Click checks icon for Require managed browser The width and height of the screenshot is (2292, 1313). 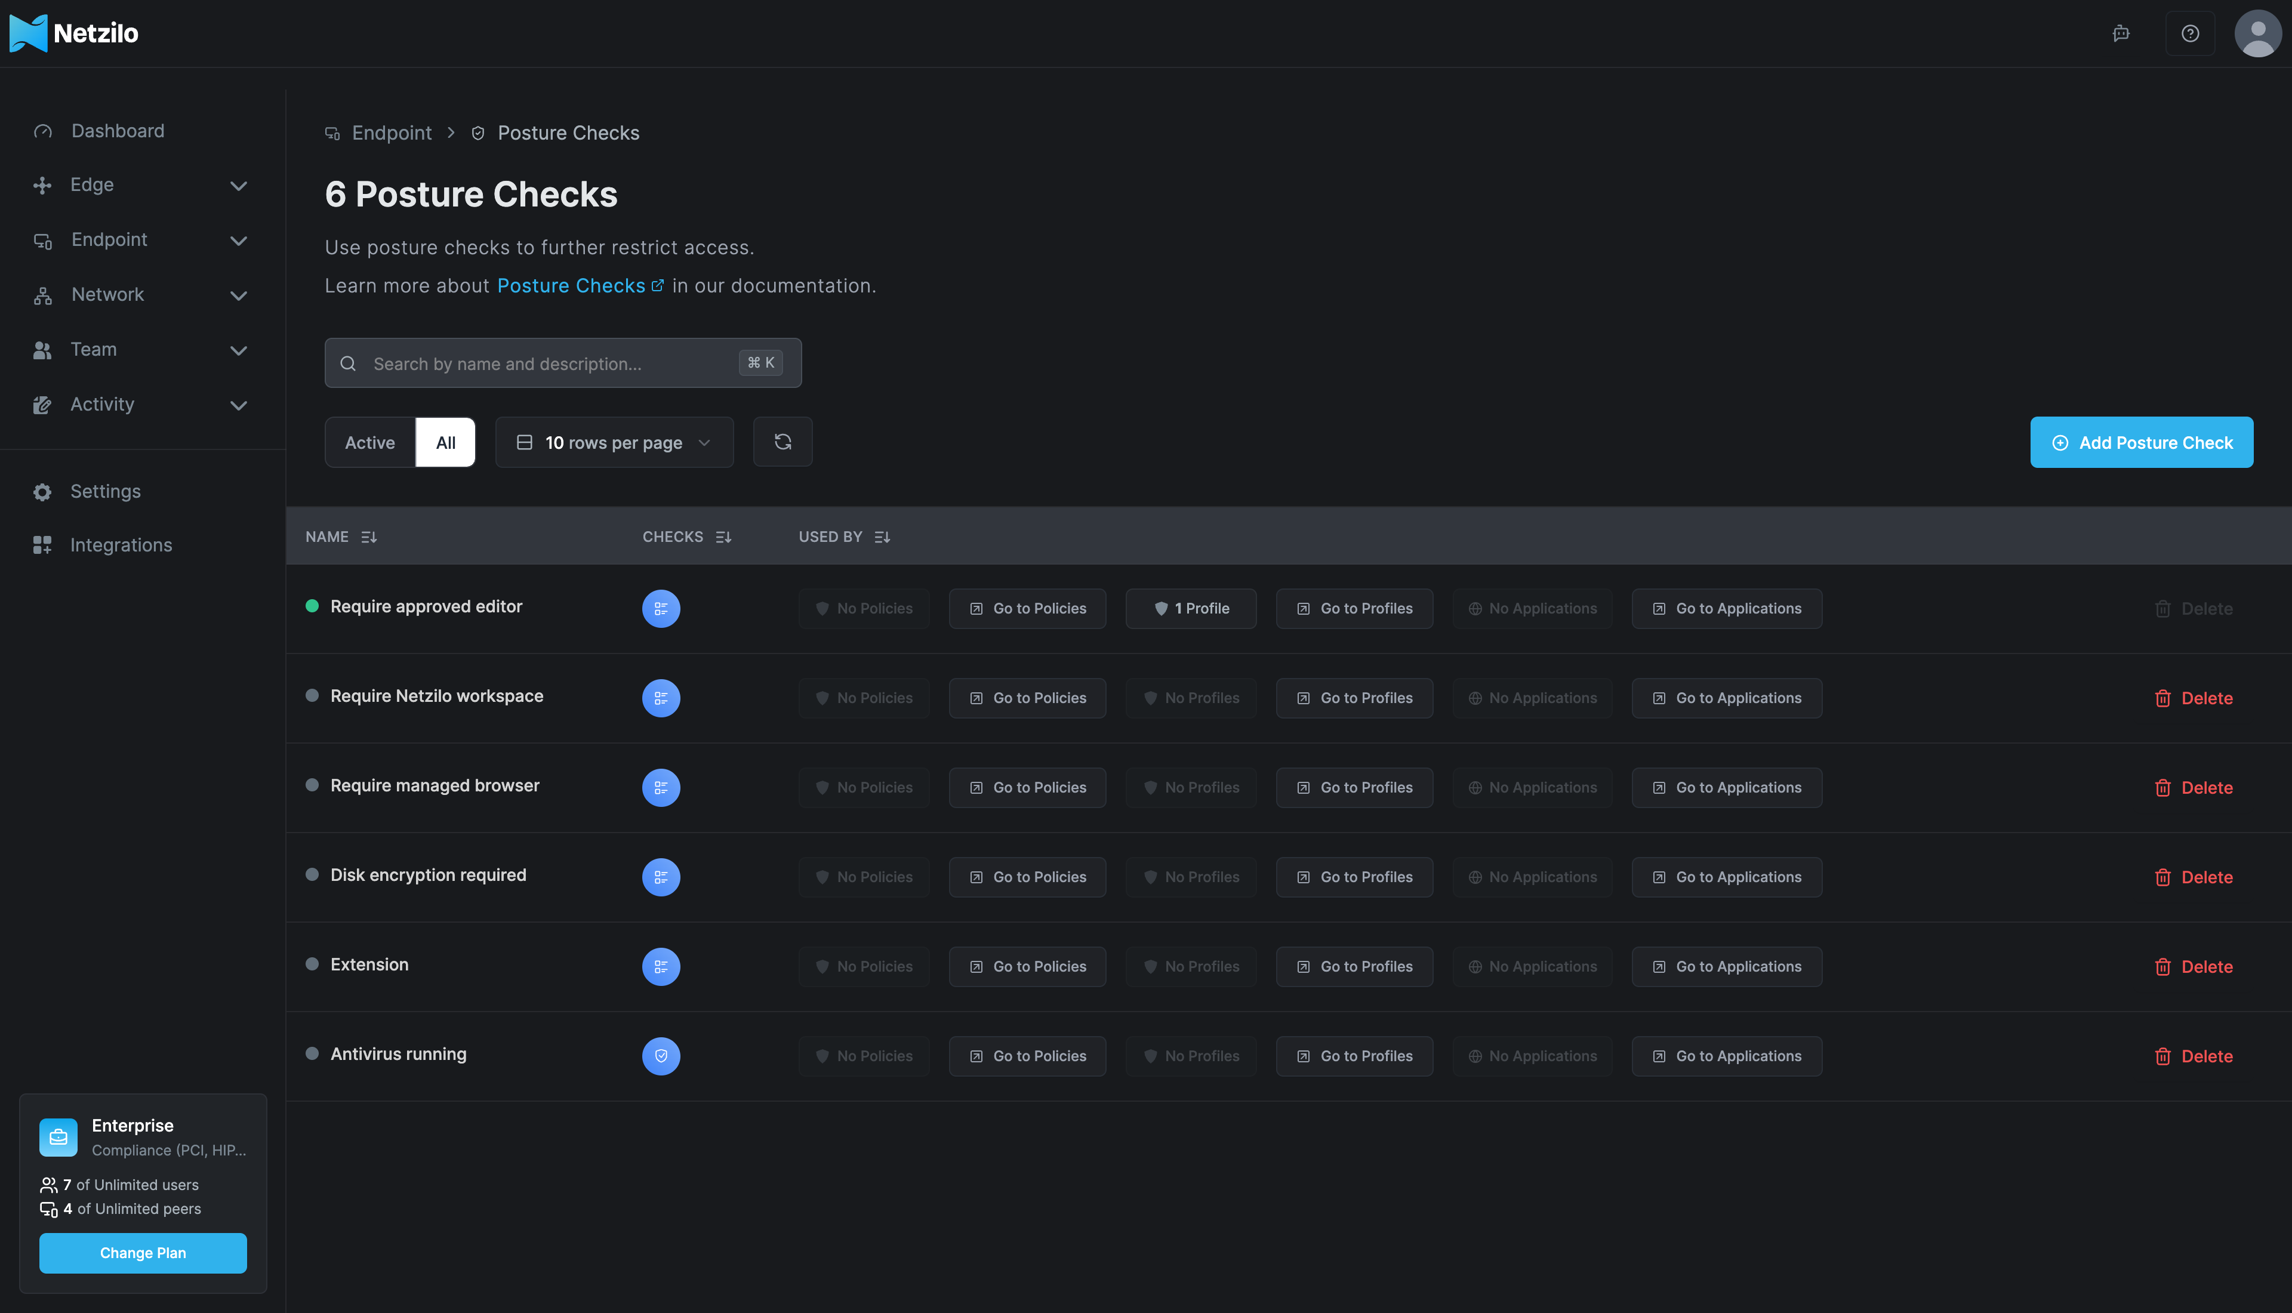pyautogui.click(x=661, y=787)
